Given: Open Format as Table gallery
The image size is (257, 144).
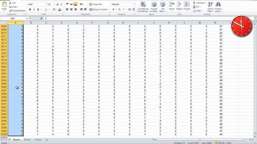Looking at the screenshot, I should (154, 7).
